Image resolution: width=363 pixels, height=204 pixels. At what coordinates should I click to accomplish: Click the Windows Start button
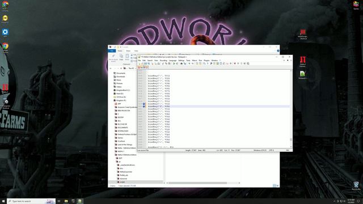[x=3, y=201]
